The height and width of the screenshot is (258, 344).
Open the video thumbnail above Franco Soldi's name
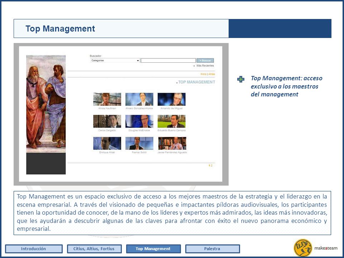[139, 143]
